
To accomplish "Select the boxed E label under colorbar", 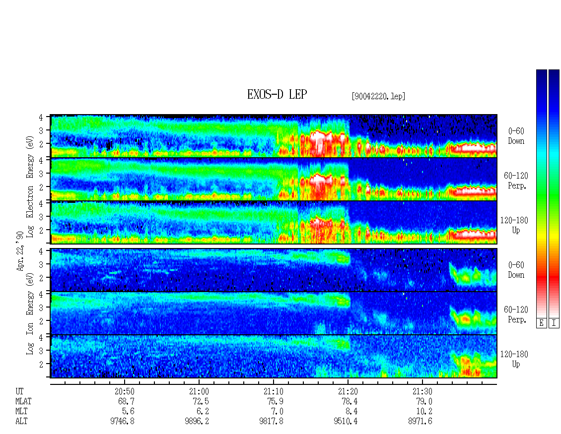I will point(541,323).
